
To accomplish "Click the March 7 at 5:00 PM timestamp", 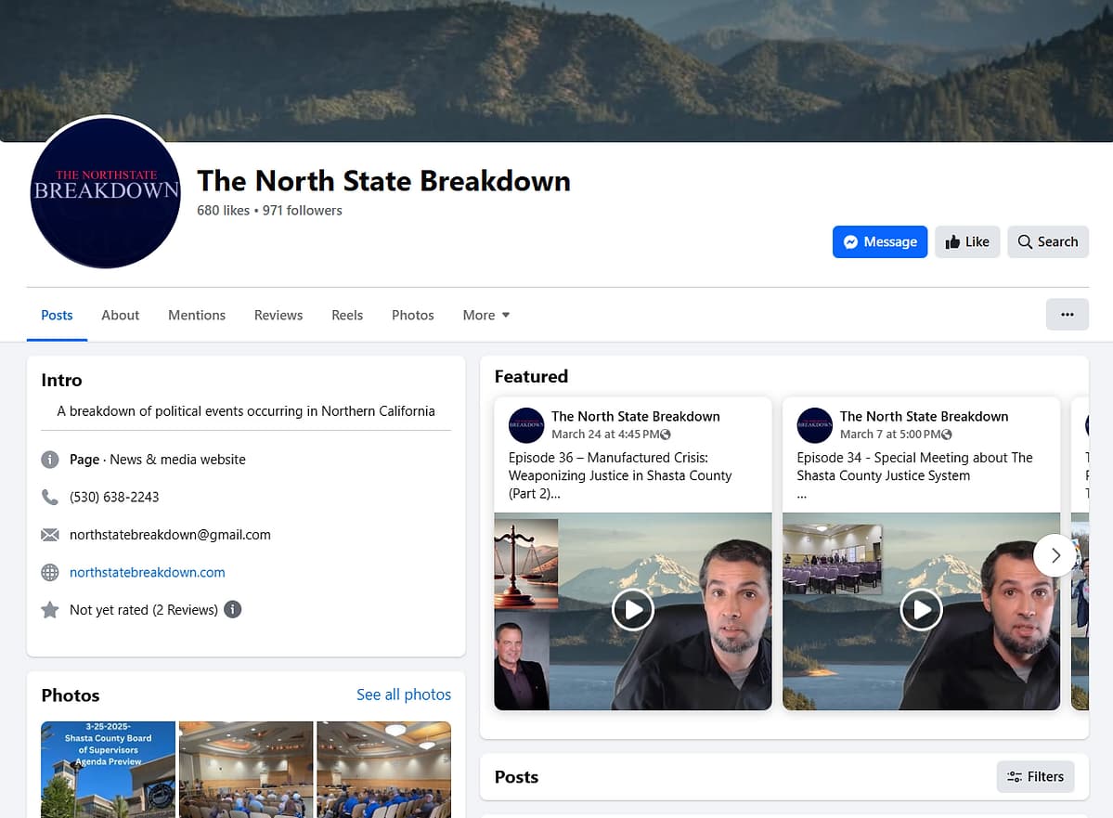I will coord(891,434).
